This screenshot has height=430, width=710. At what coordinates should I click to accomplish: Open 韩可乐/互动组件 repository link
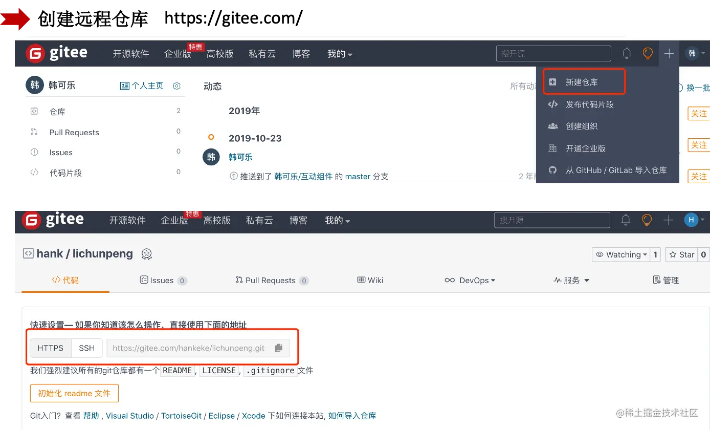[x=303, y=176]
